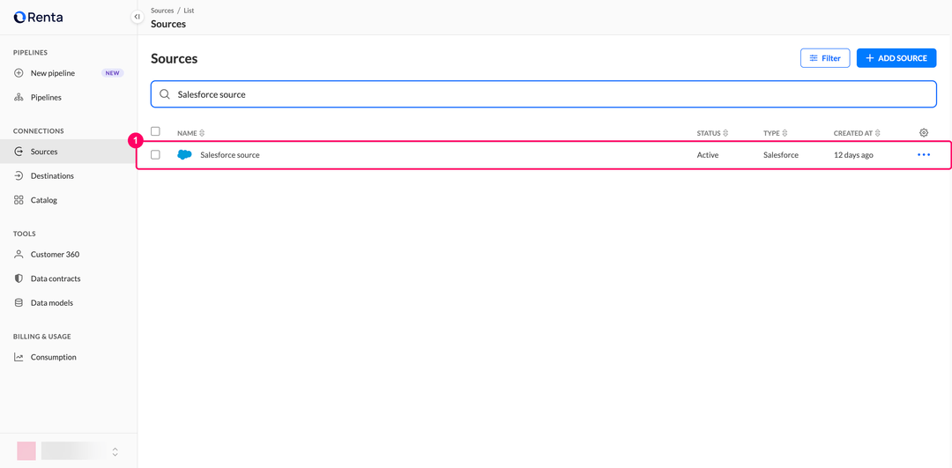Click the Customer 360 person icon

tap(19, 255)
